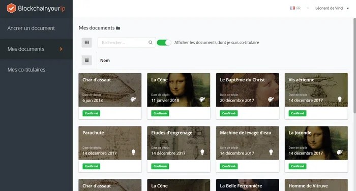Switch to grid view icon
The width and height of the screenshot is (356, 191).
[x=87, y=43]
